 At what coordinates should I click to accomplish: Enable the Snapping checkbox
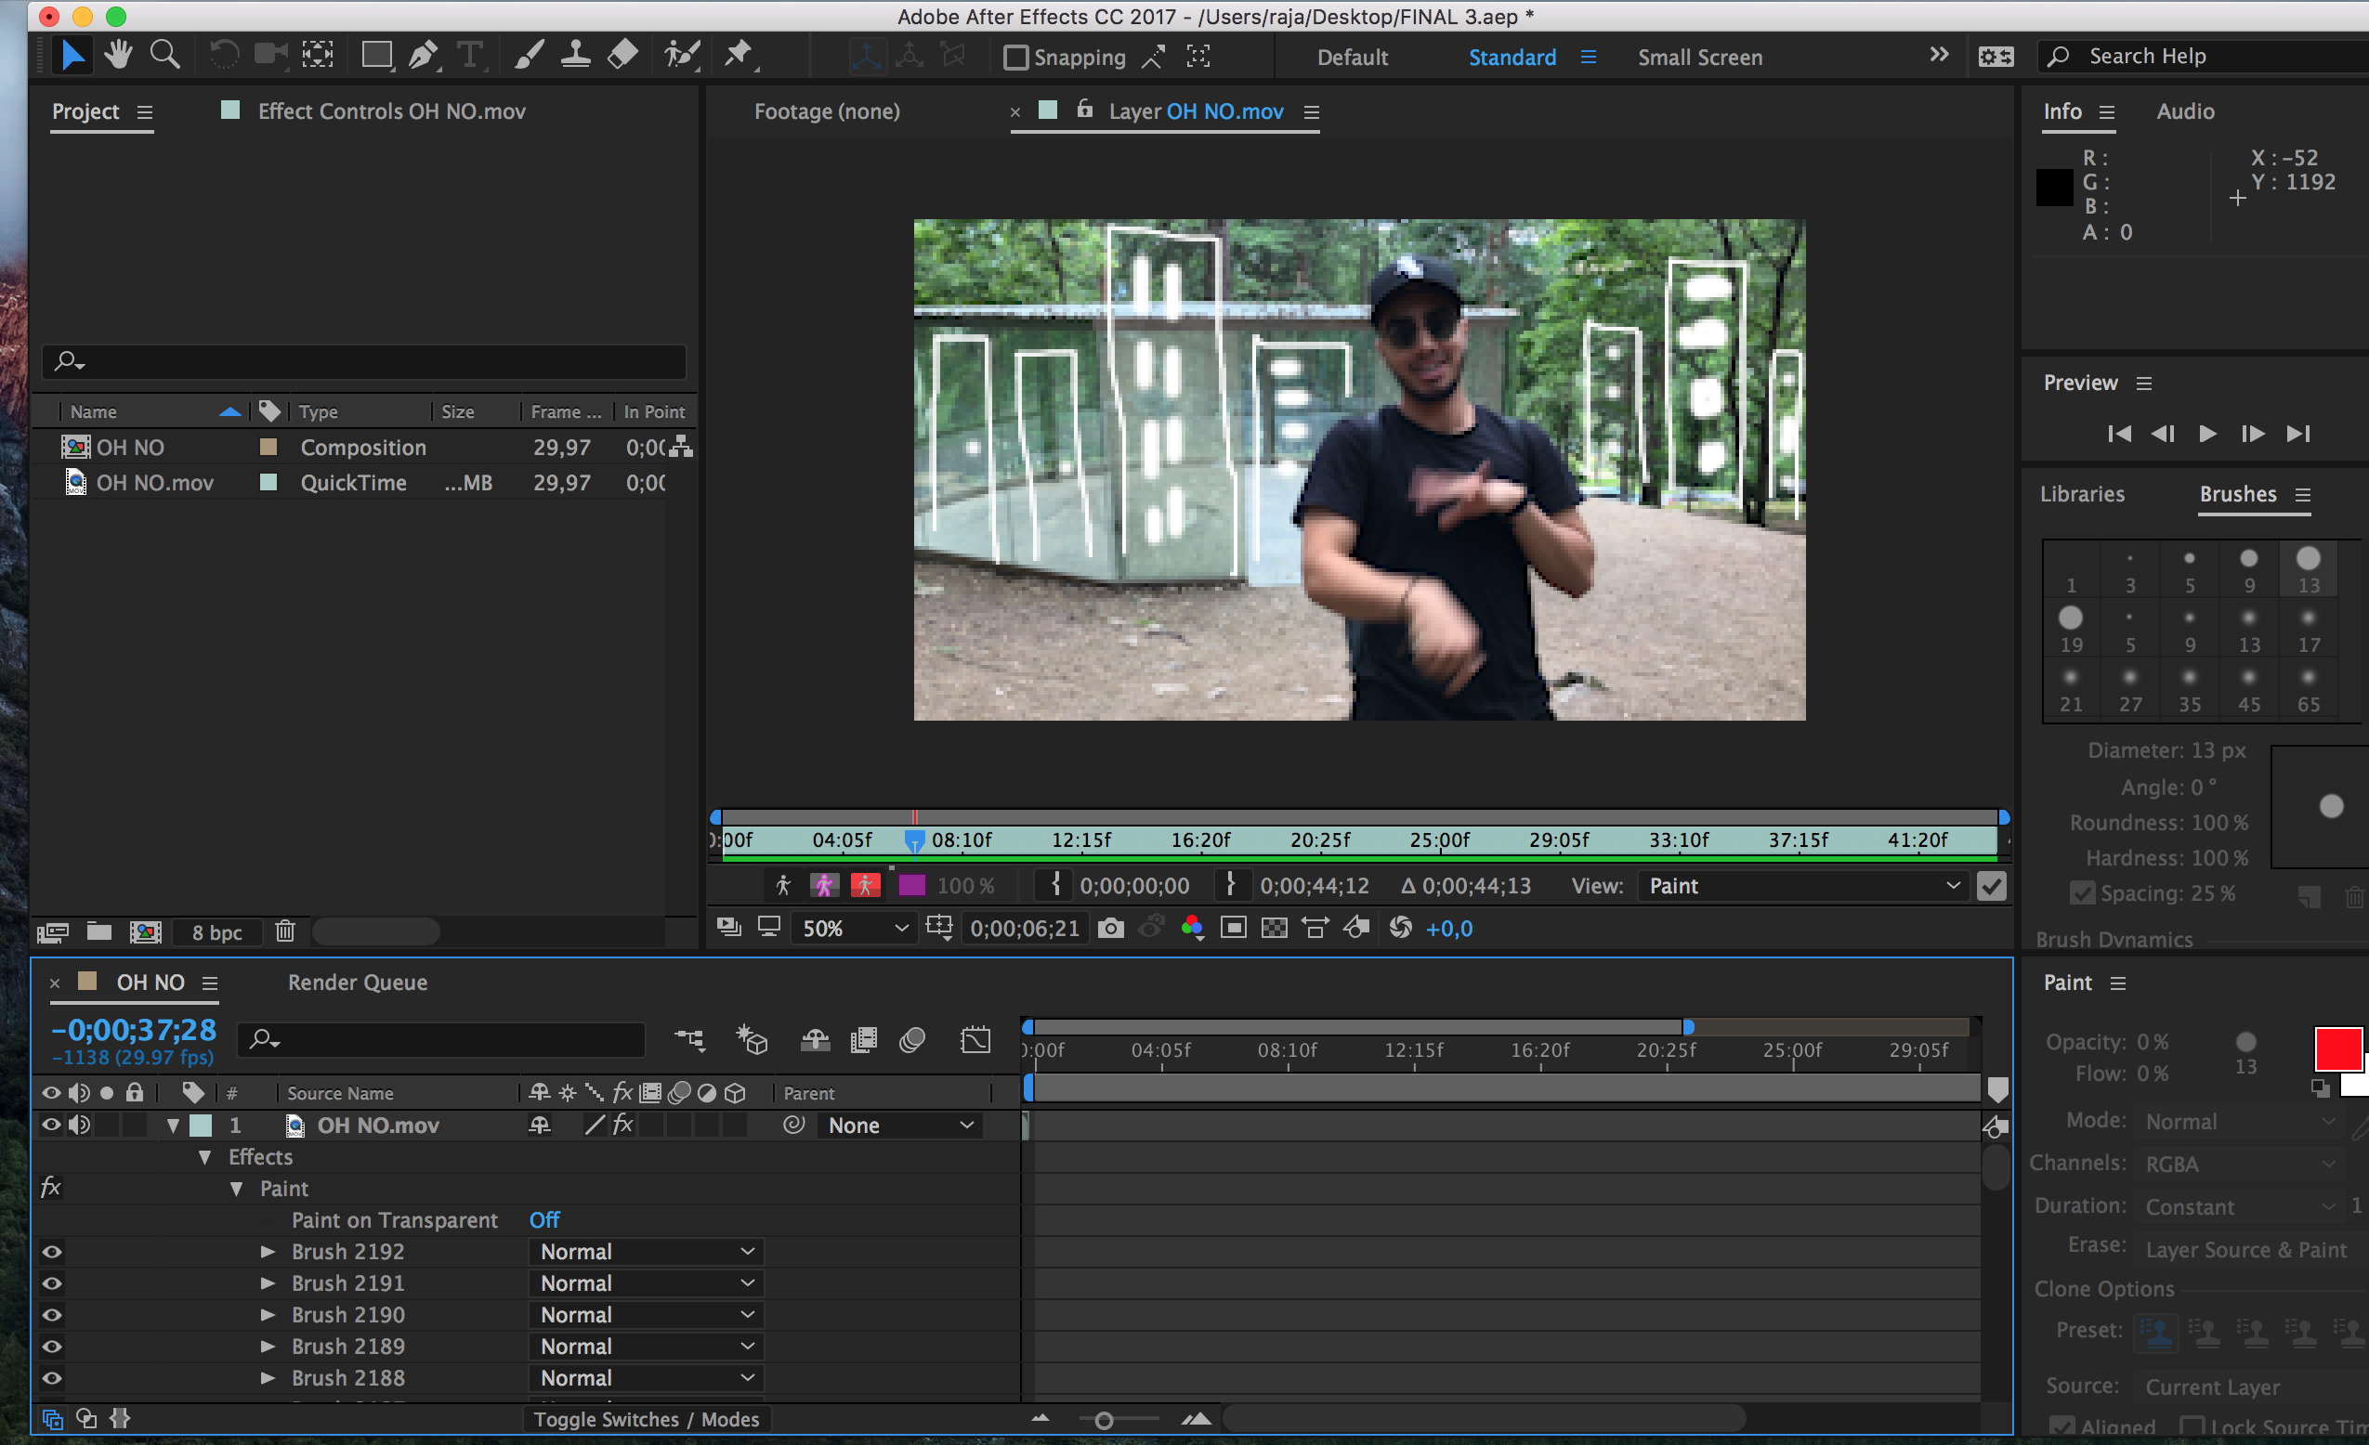click(x=1015, y=58)
